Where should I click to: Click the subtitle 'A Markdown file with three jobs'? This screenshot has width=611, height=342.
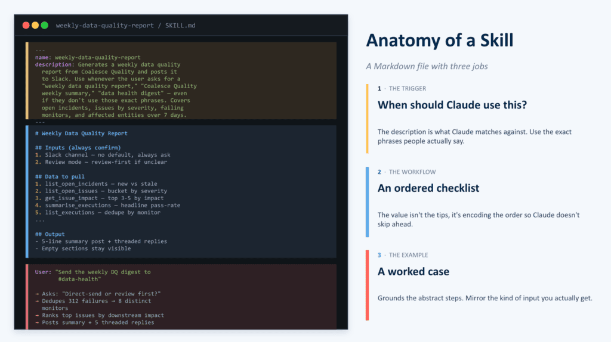[427, 66]
